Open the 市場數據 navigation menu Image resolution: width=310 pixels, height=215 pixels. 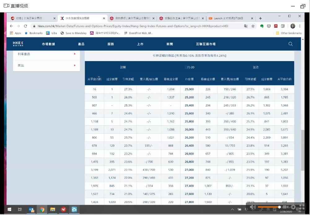point(48,44)
